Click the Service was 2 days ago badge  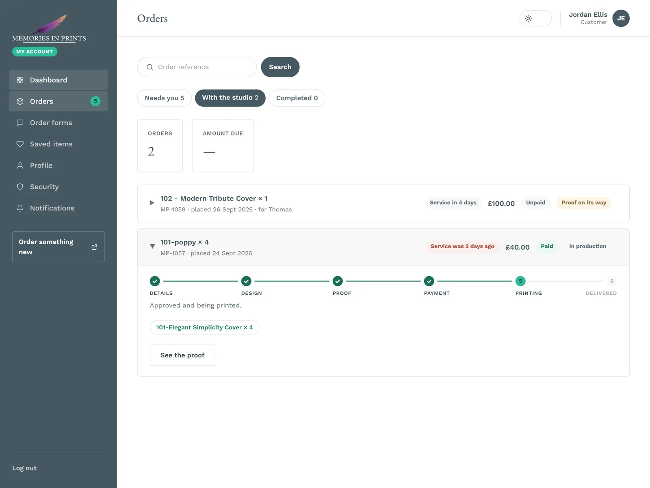pyautogui.click(x=462, y=246)
